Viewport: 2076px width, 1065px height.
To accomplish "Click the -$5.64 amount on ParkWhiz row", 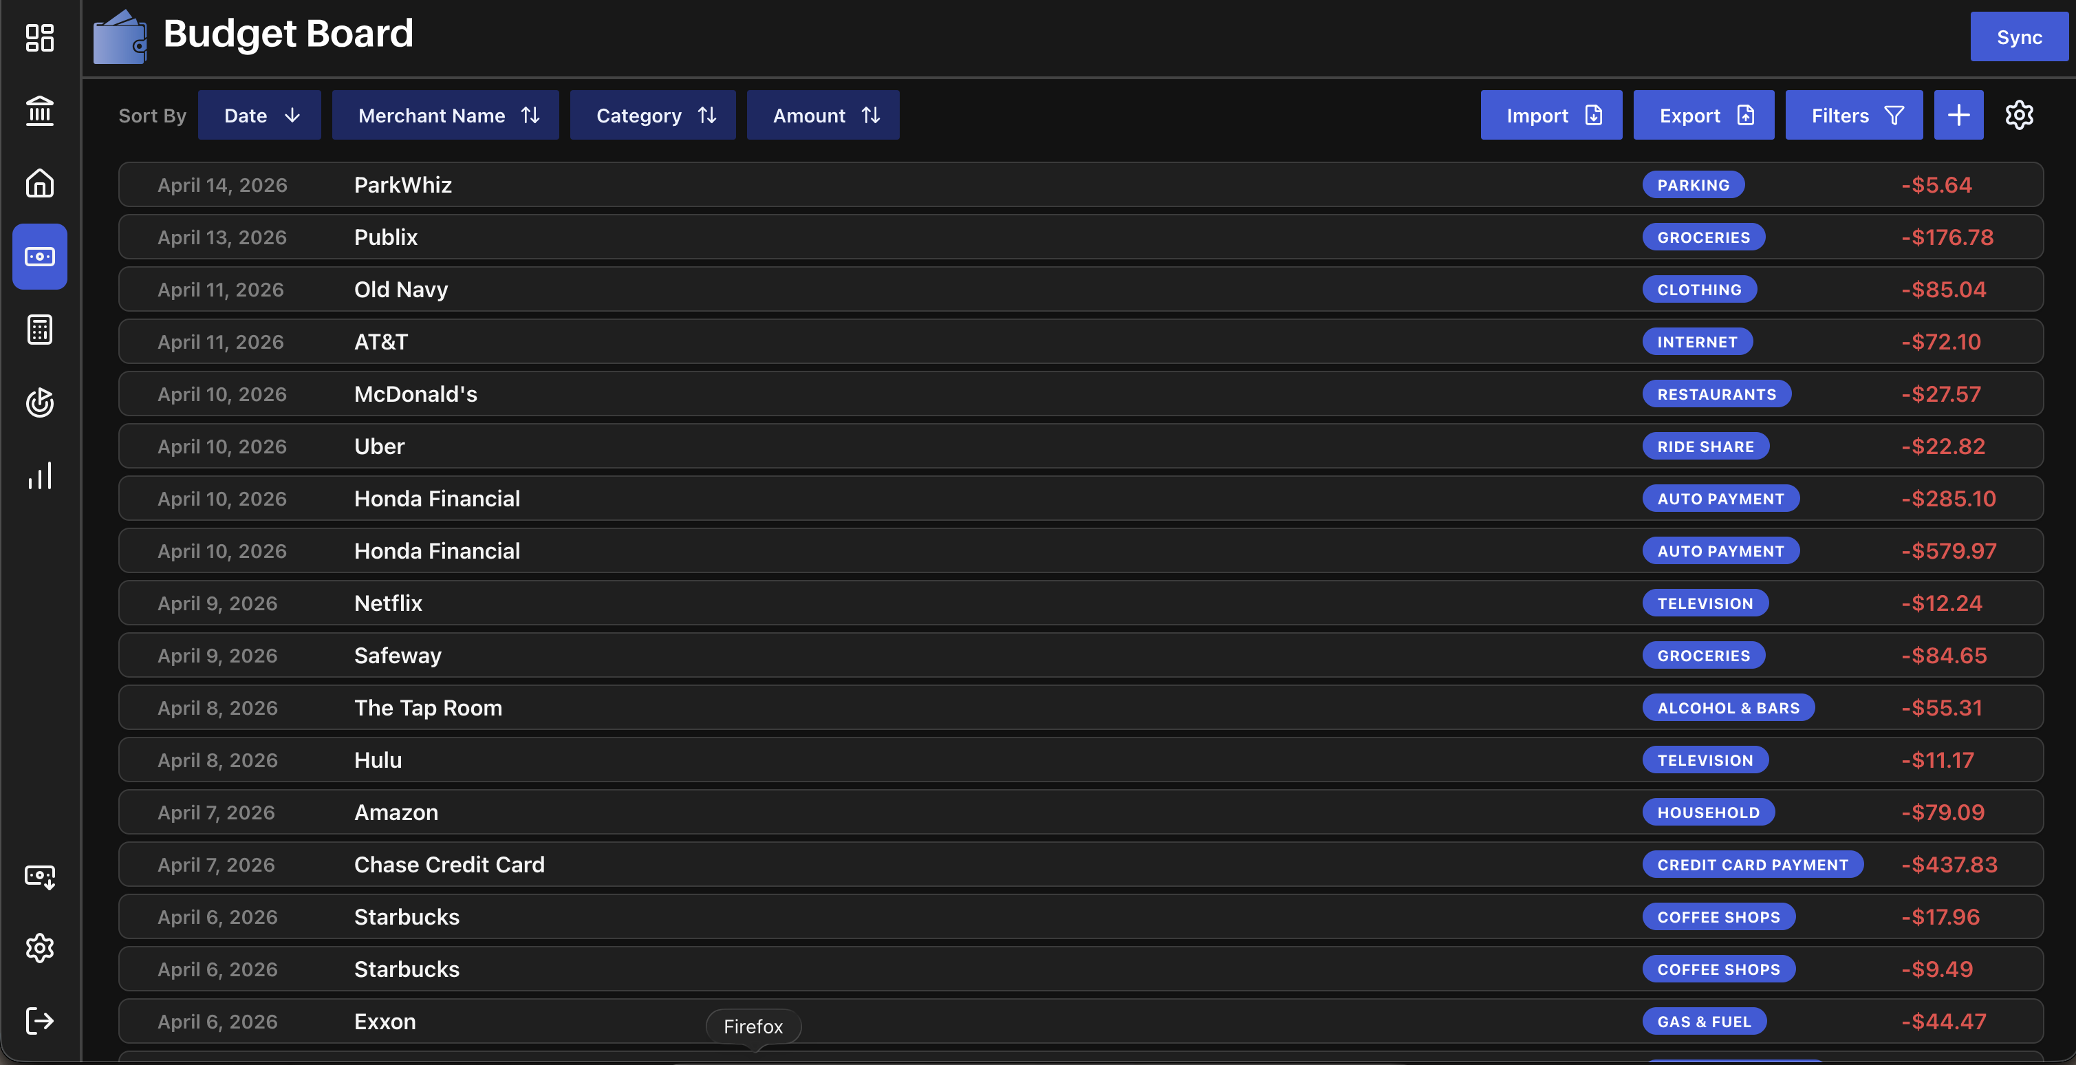I will point(1936,184).
